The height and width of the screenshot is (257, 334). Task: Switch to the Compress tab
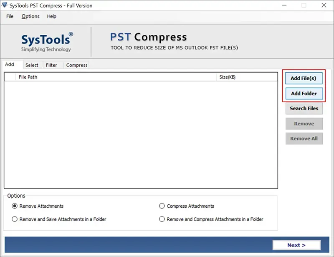(x=77, y=65)
